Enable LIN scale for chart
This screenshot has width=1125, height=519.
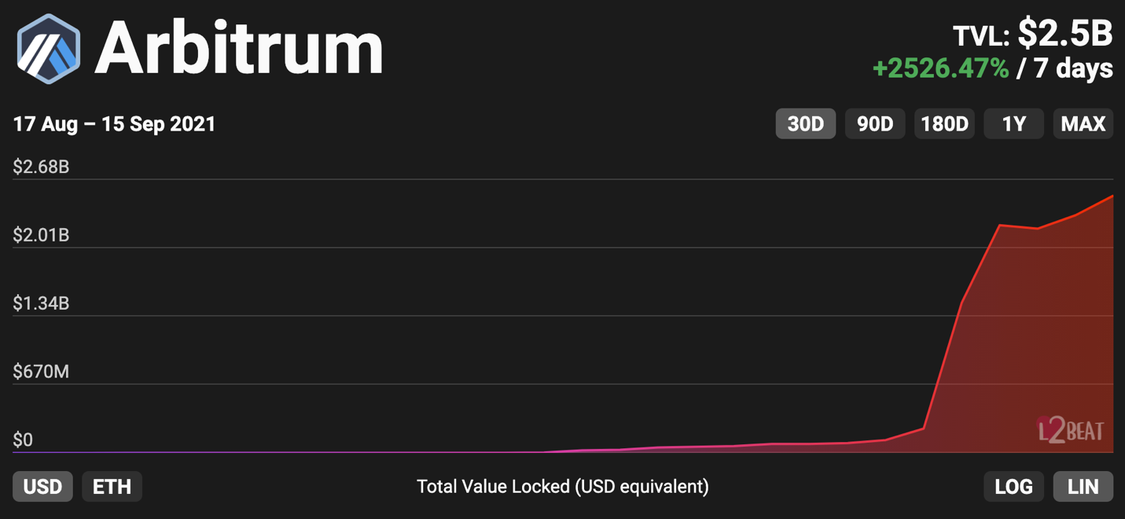(1083, 487)
